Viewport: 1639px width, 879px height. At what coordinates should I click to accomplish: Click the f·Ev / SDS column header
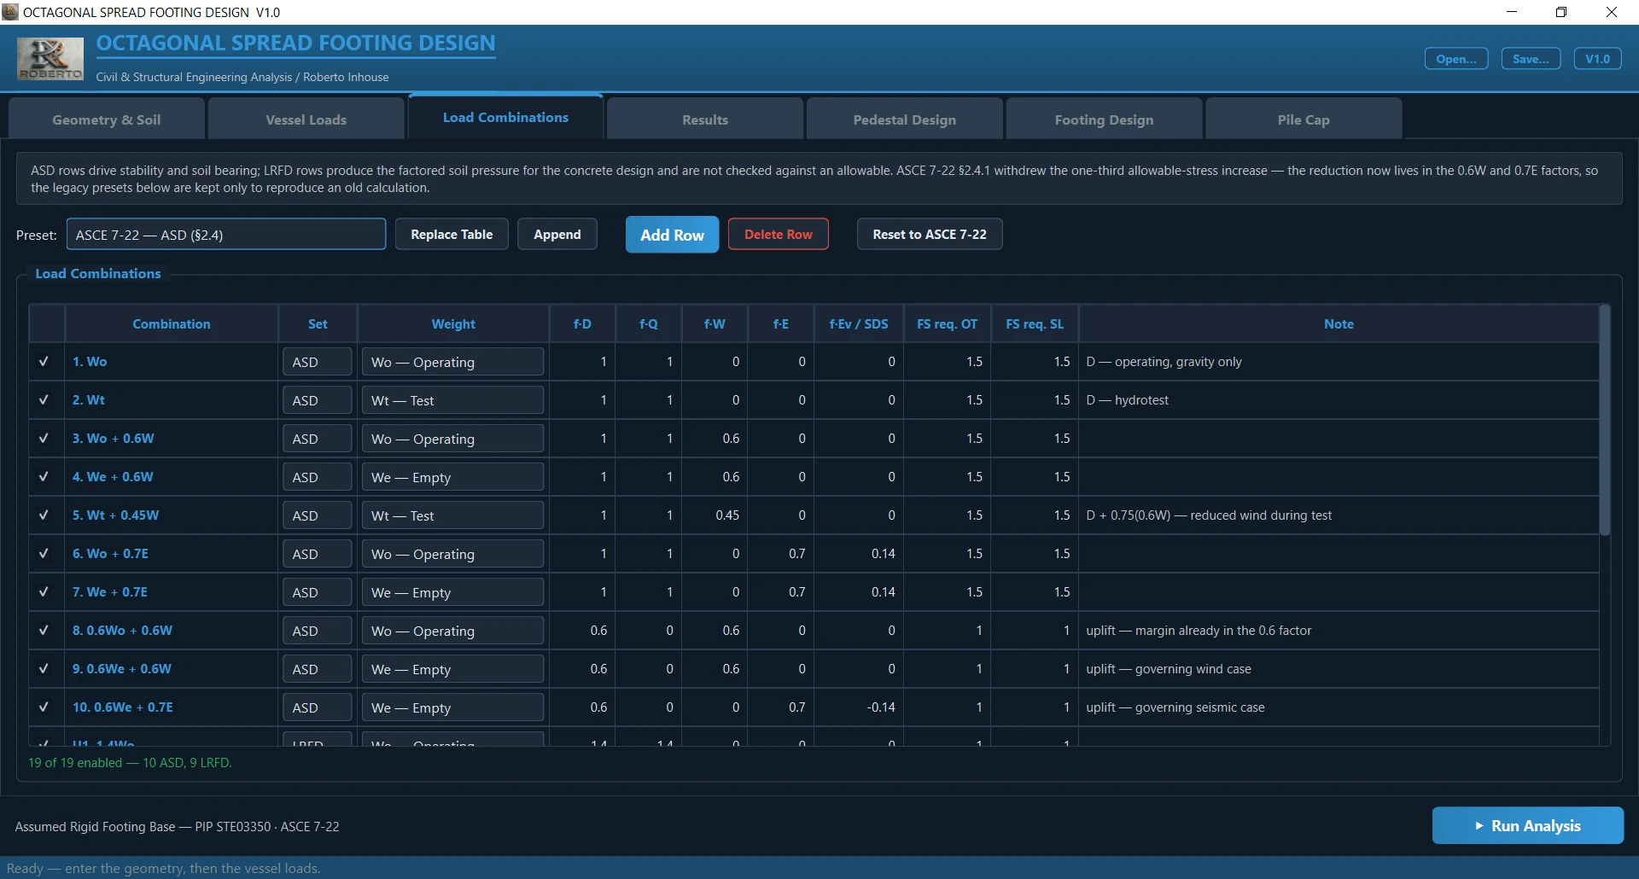point(859,324)
